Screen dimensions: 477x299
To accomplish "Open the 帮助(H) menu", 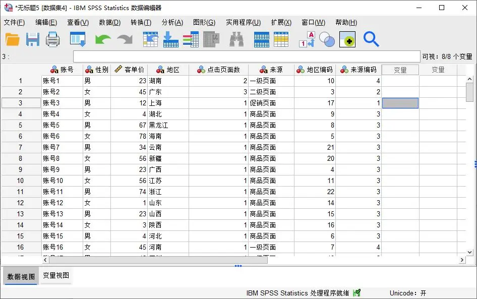I will pos(346,23).
